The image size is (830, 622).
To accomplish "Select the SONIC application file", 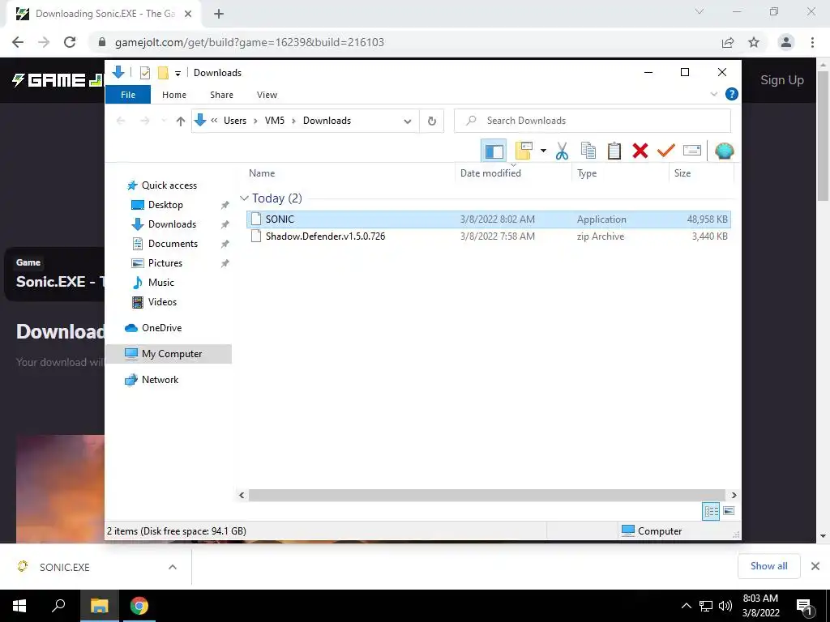I will click(489, 219).
